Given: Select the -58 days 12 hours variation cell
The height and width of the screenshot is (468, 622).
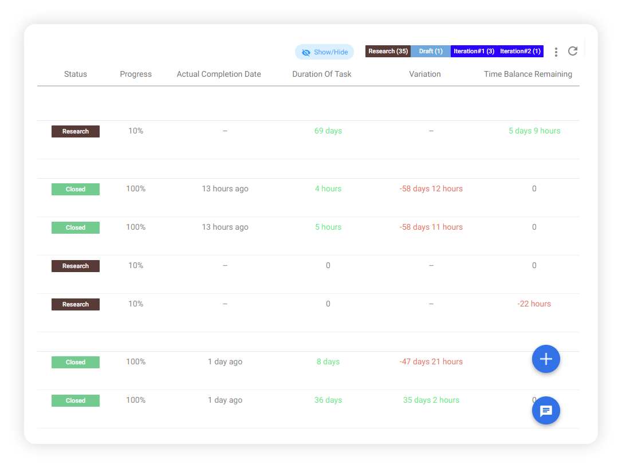Looking at the screenshot, I should [x=431, y=188].
